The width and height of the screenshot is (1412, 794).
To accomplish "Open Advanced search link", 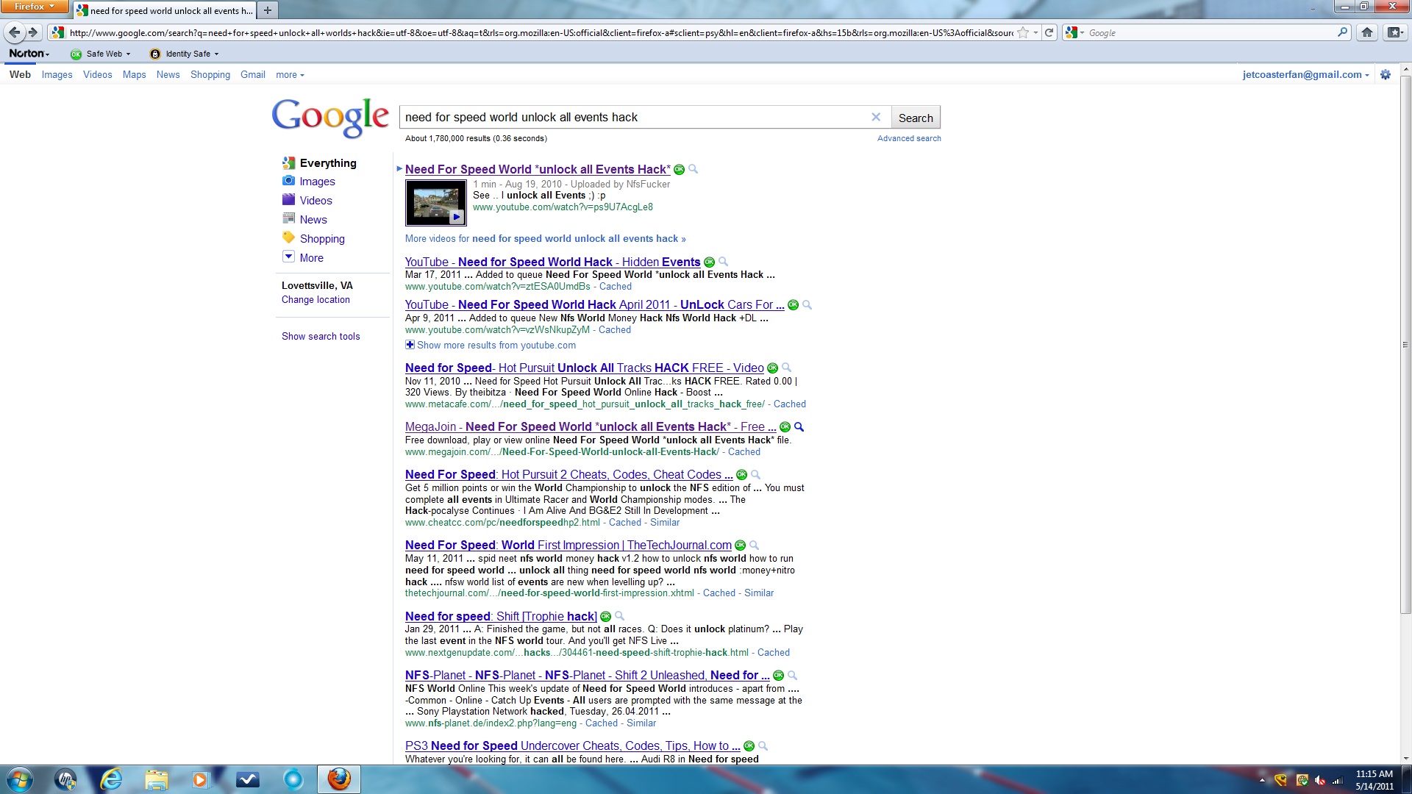I will pos(909,139).
